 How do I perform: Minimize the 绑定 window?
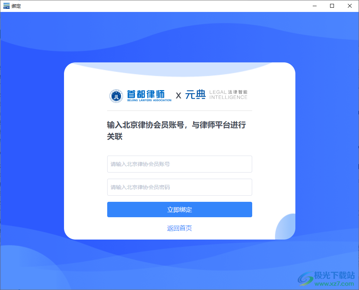(314, 6)
